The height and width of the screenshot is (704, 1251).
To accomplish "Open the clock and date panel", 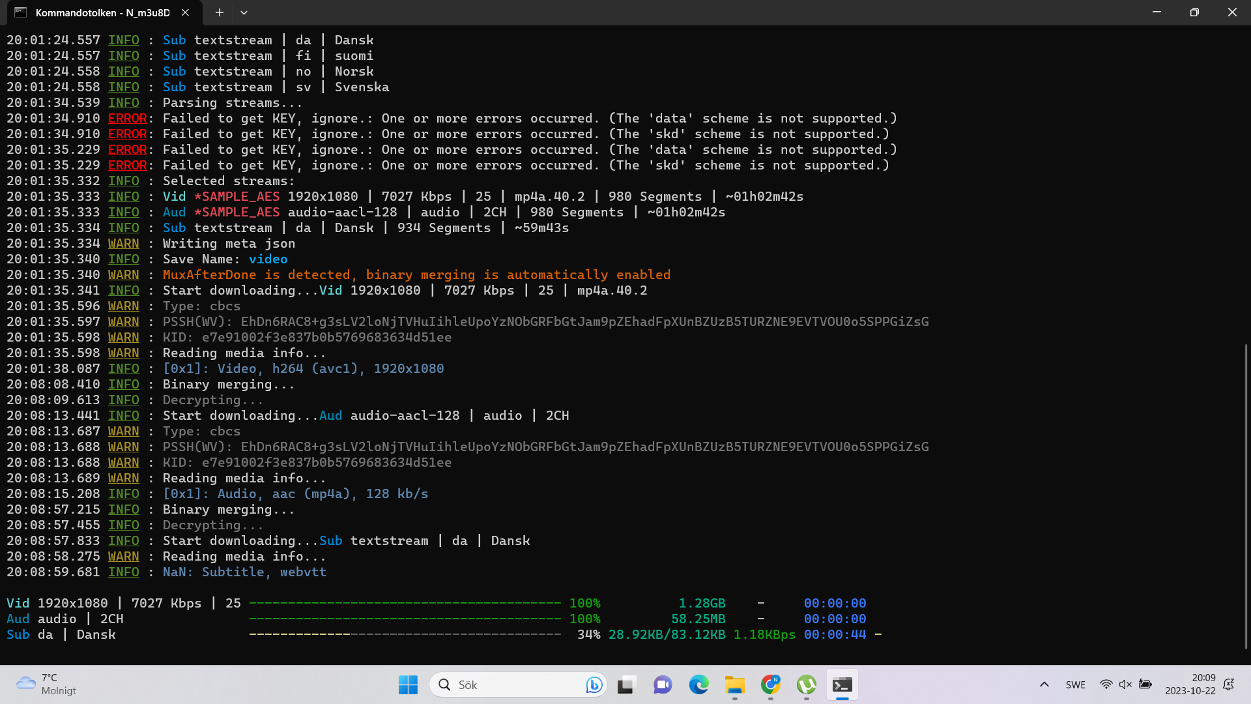I will [x=1190, y=684].
